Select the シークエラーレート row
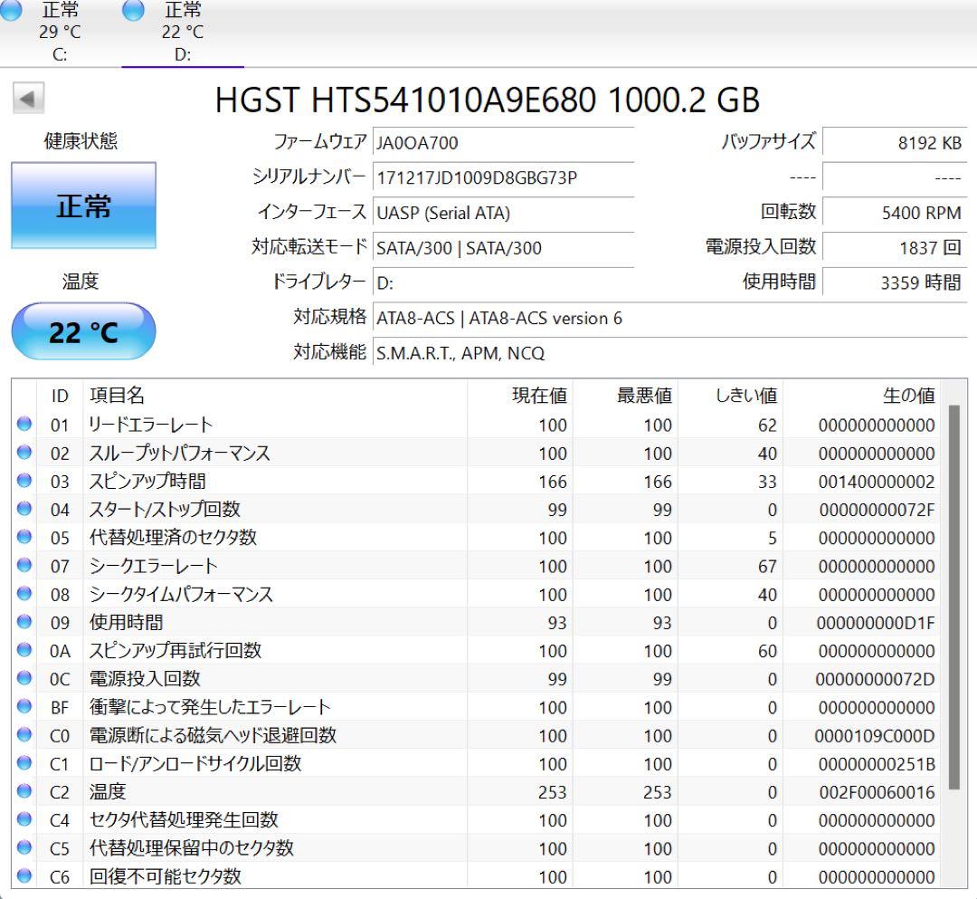This screenshot has width=977, height=899. (476, 566)
